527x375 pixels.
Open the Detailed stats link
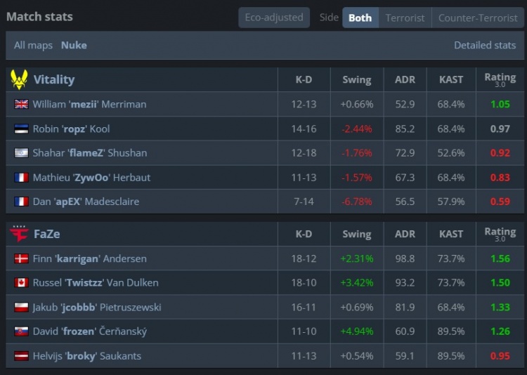[484, 45]
